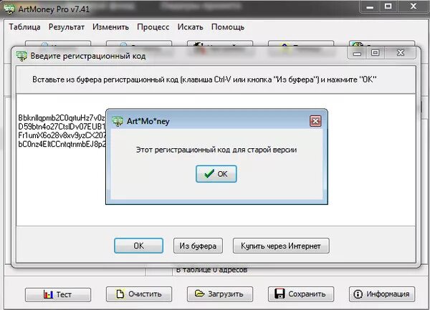Image resolution: width=430 pixels, height=310 pixels.
Task: Click code line starting D59btn4o27
Action: (x=62, y=127)
